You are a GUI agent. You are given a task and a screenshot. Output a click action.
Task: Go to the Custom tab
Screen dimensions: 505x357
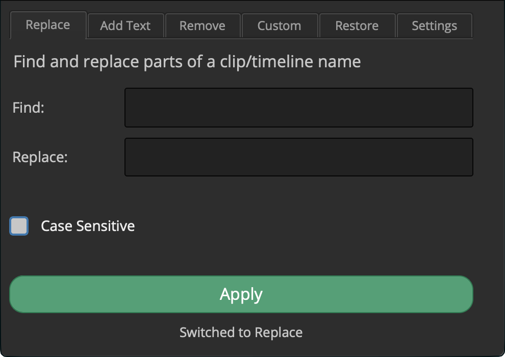pos(280,25)
